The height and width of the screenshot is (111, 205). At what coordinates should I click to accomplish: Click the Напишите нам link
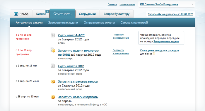point(127,4)
